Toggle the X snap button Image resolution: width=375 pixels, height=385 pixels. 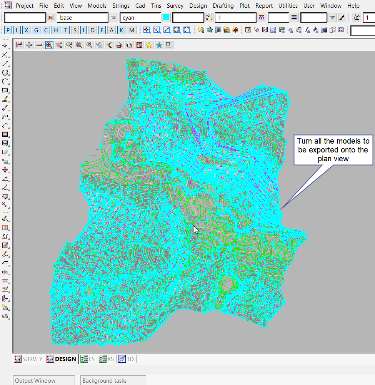click(26, 30)
